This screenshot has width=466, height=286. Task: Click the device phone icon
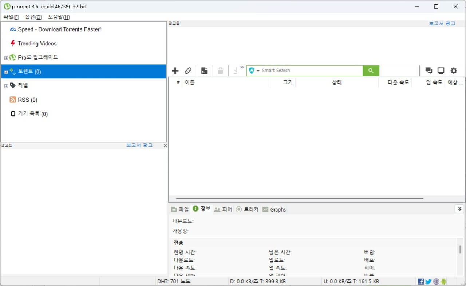pyautogui.click(x=13, y=114)
